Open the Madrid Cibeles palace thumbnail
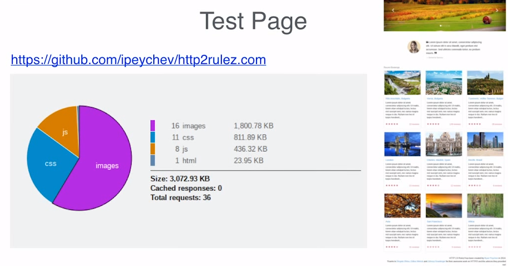The image size is (508, 266). [x=444, y=144]
